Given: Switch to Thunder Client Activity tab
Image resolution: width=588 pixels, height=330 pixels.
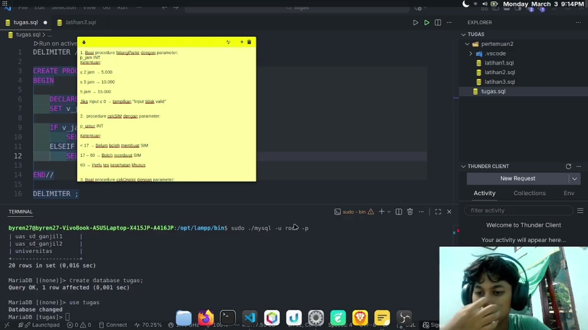Looking at the screenshot, I should click(x=484, y=193).
